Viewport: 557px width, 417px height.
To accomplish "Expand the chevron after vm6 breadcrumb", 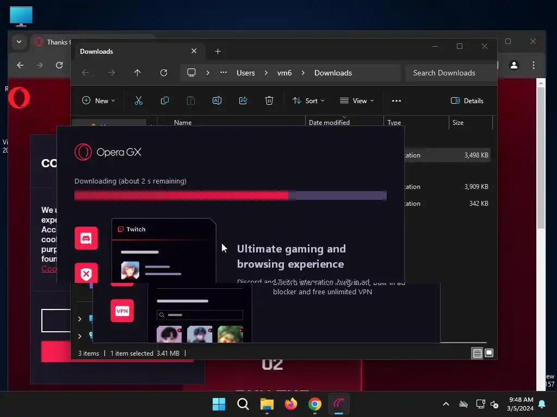I will (x=303, y=73).
